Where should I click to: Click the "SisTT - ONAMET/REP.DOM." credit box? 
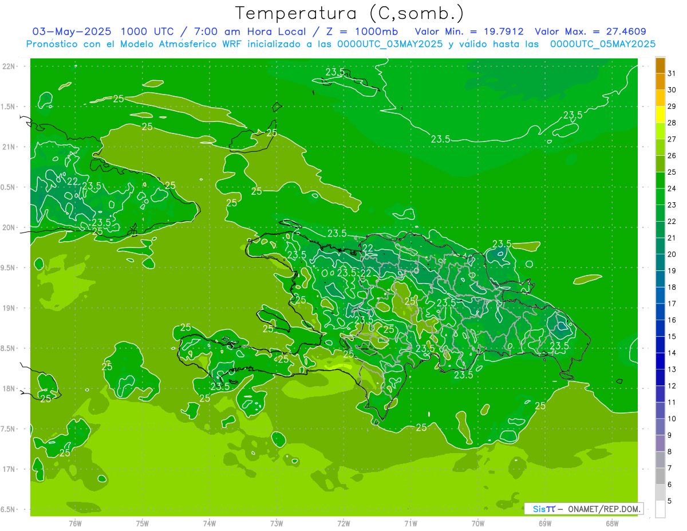click(584, 509)
